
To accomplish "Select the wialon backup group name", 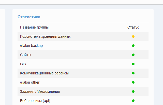I will (x=31, y=46).
